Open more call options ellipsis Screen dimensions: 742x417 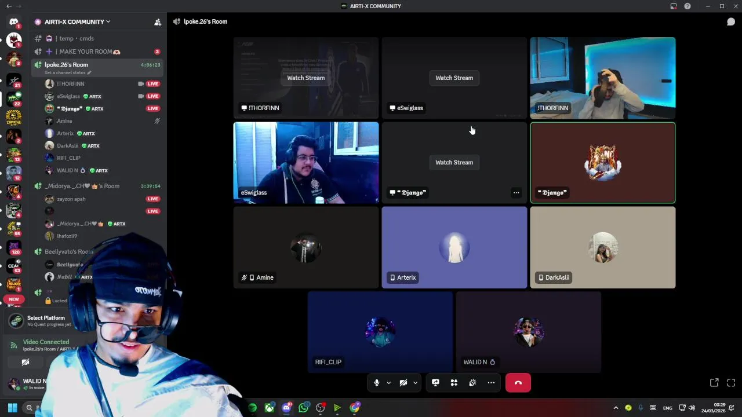(491, 383)
